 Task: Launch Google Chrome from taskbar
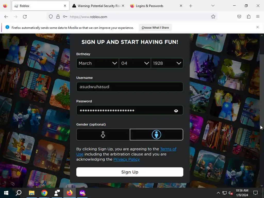pyautogui.click(x=44, y=193)
